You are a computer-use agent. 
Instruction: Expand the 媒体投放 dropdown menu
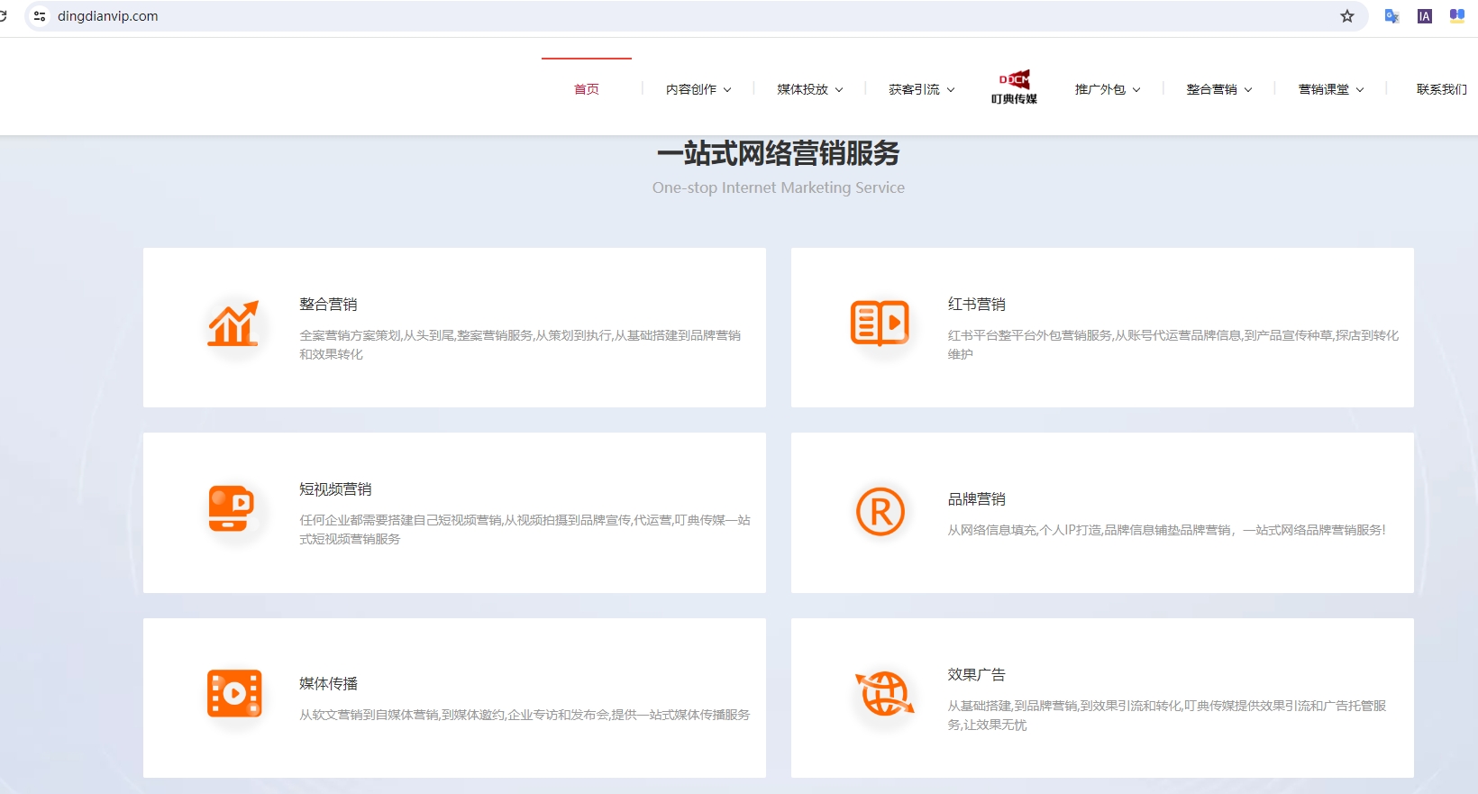coord(809,89)
